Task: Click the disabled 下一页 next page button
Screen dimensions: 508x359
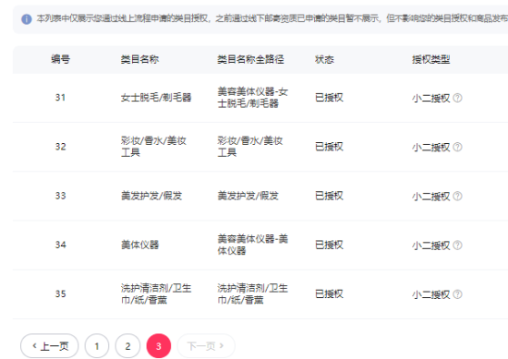Action: (206, 346)
